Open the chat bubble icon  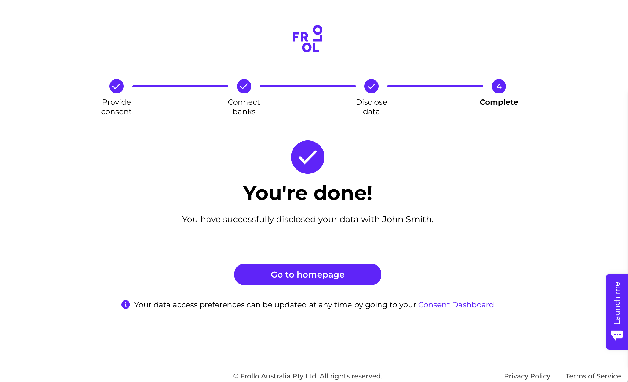coord(617,336)
